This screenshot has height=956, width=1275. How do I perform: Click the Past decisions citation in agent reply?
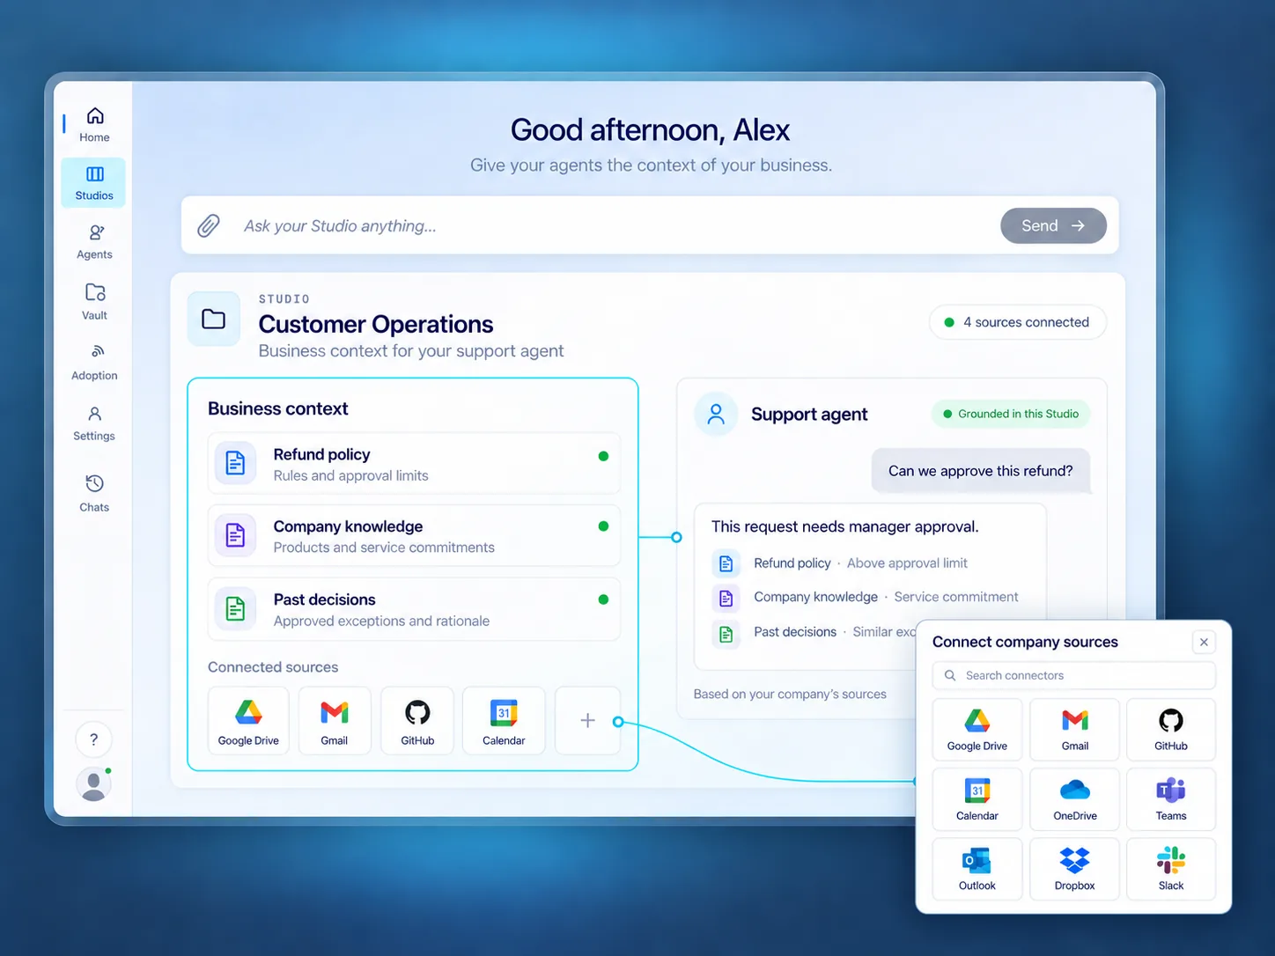coord(814,632)
